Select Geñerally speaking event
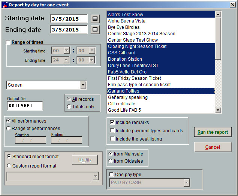The height and width of the screenshot is (196, 238). point(161,97)
